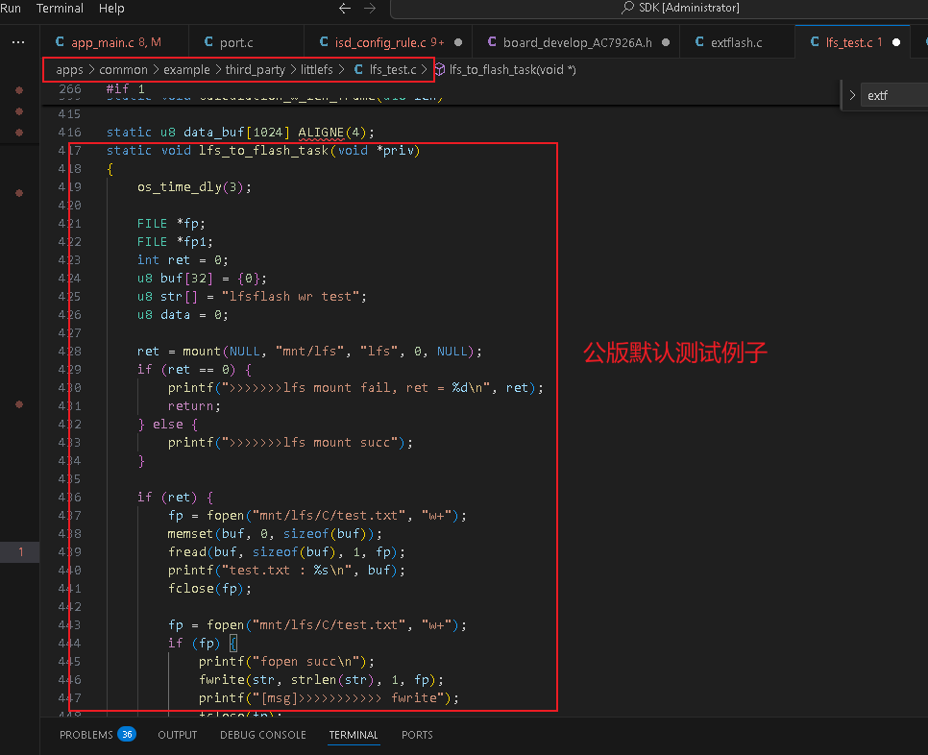
Task: Expand the 'common' breadcrumb
Action: [123, 70]
